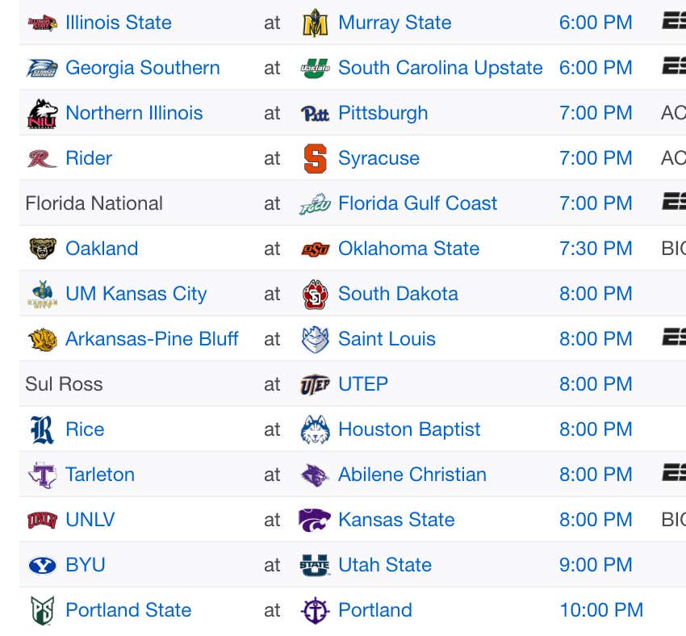Click the Portland Pilots anchor logo
The height and width of the screenshot is (636, 686).
click(x=315, y=610)
